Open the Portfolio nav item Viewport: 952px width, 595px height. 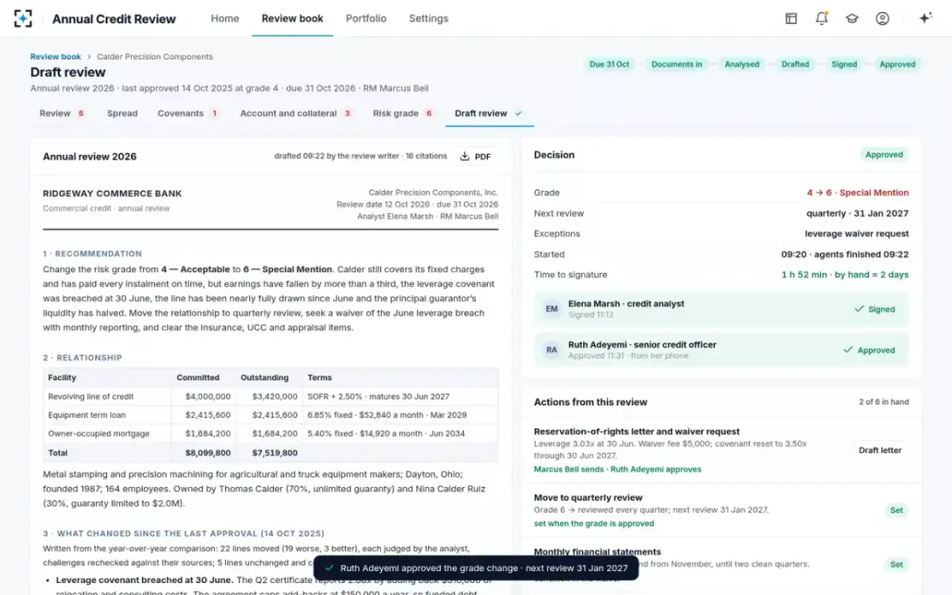click(367, 18)
